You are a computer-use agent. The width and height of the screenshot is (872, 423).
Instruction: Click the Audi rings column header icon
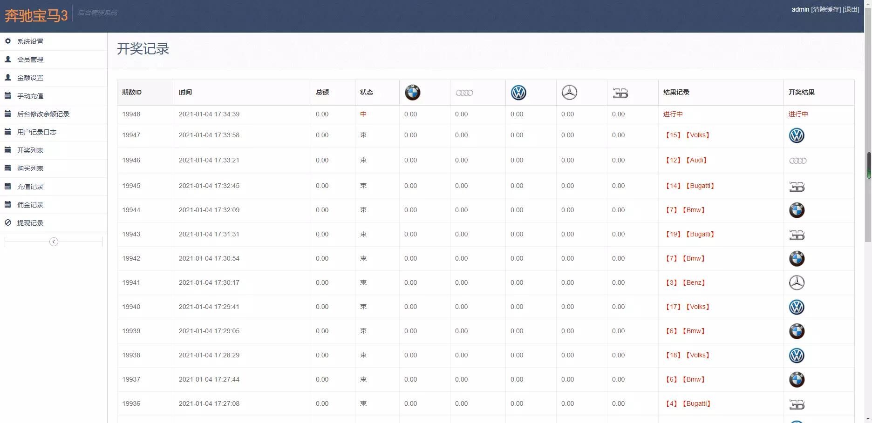click(x=464, y=93)
